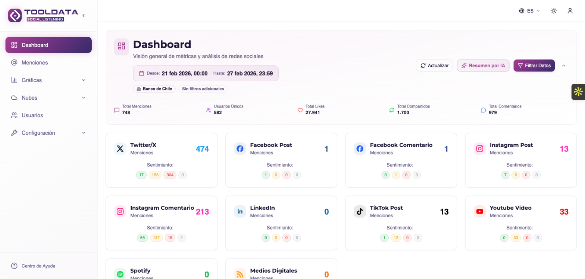Click the Total Comentarios bubble icon

click(484, 110)
